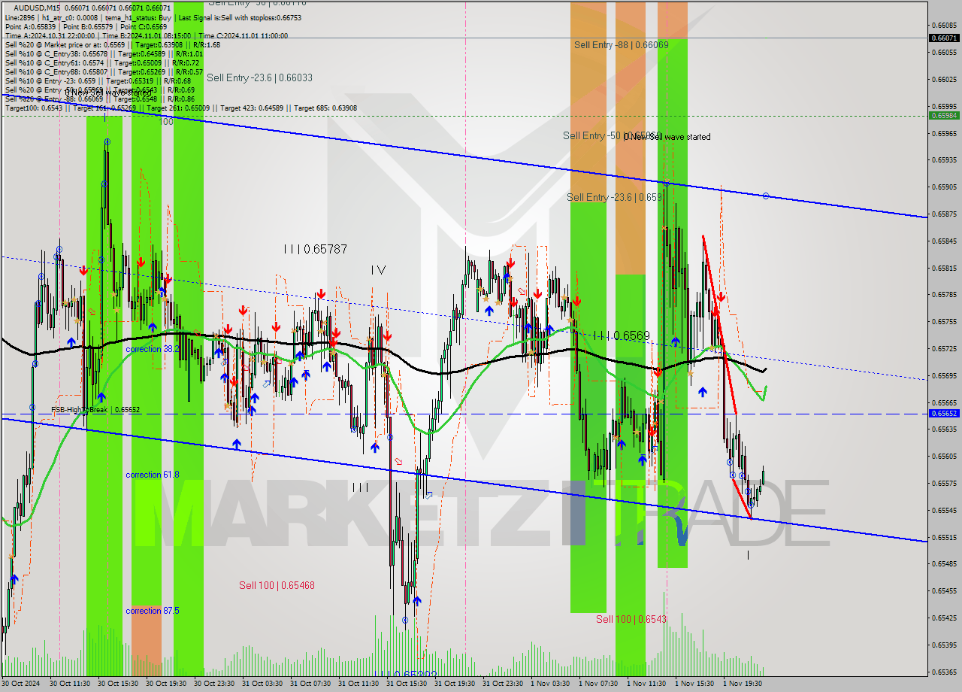
Task: Click the 'I I I 0.6569' wave label
Action: pyautogui.click(x=621, y=336)
